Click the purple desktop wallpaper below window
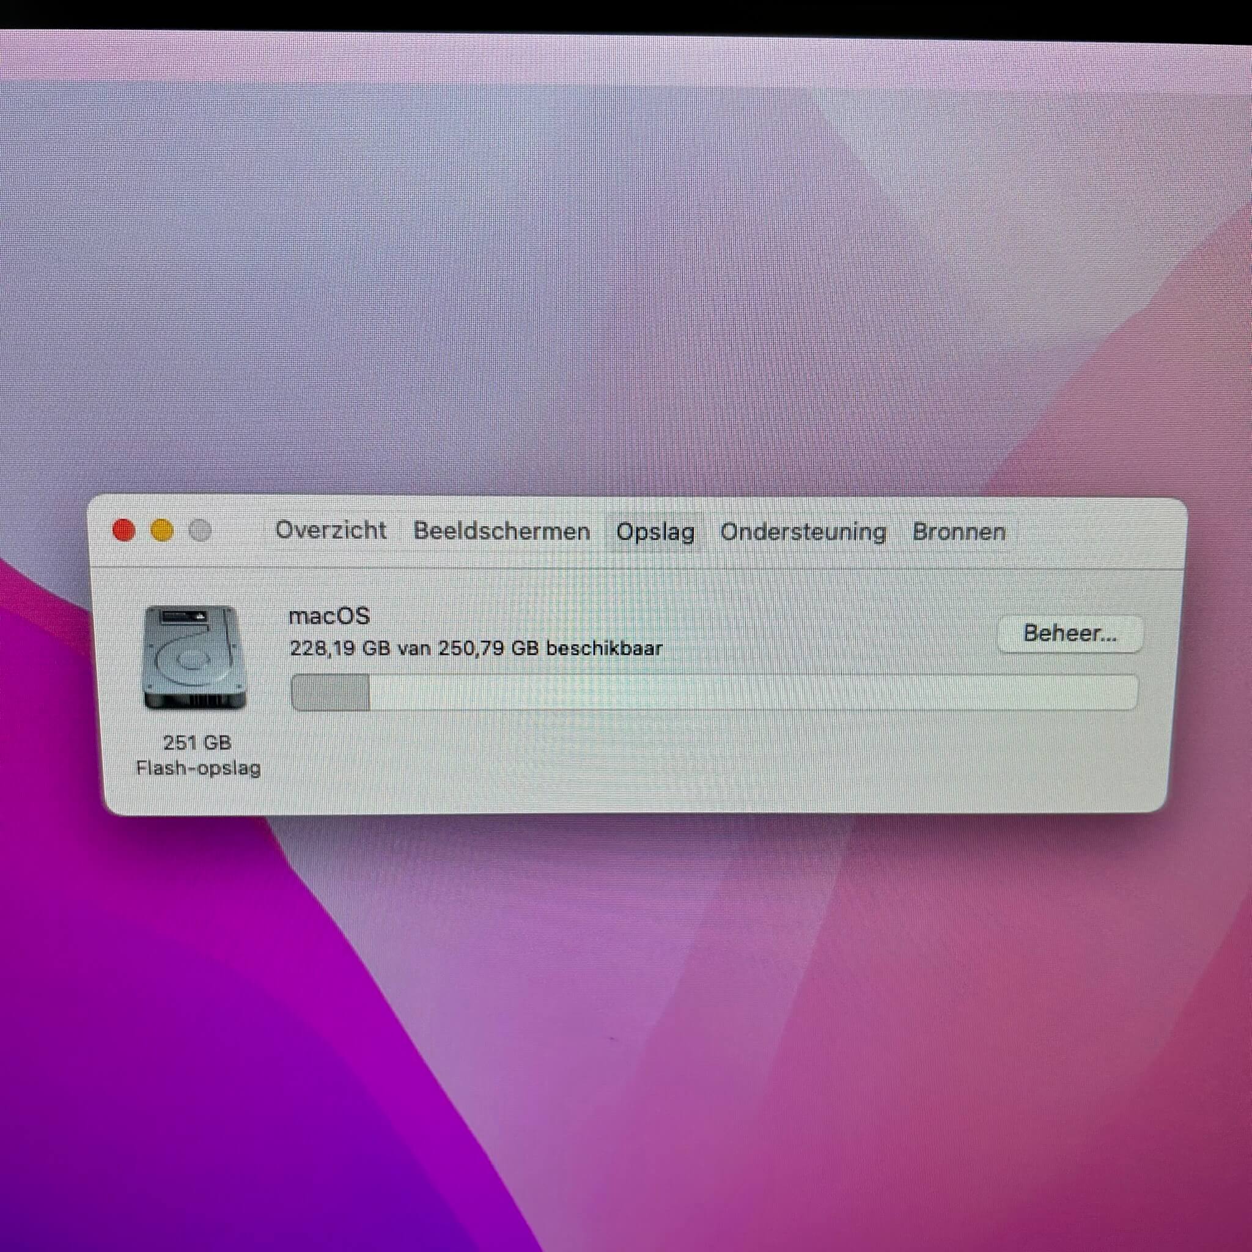The width and height of the screenshot is (1252, 1252). (194, 1037)
